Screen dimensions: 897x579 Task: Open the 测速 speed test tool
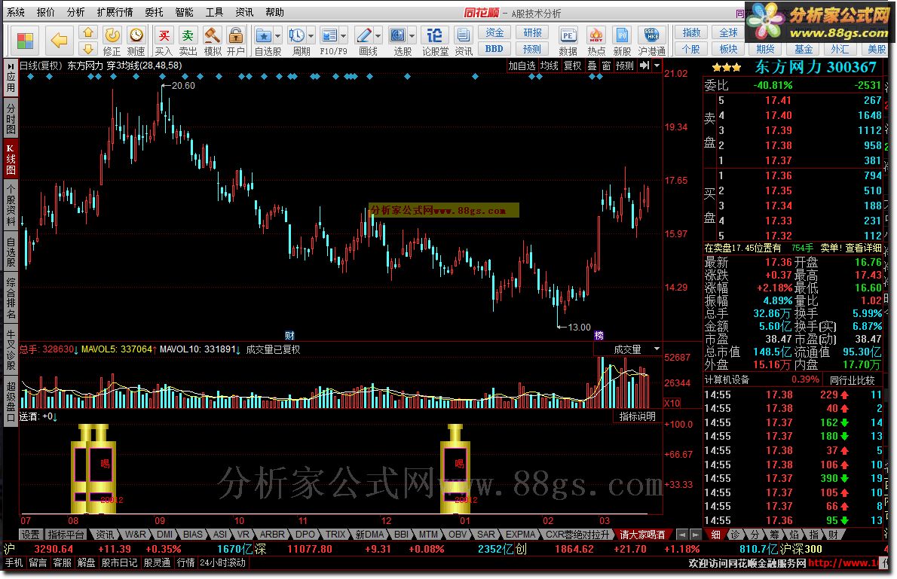[136, 41]
